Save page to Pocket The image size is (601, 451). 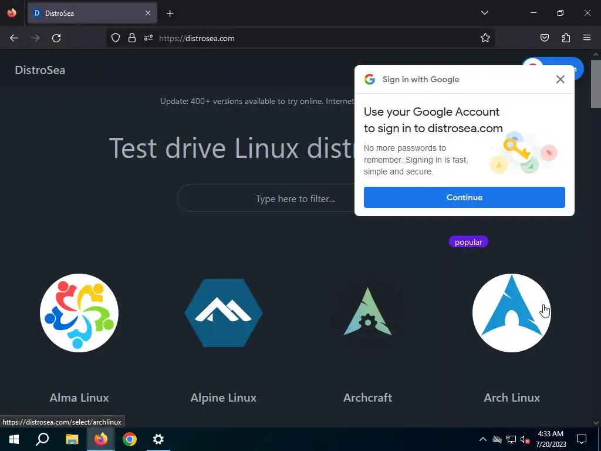click(545, 38)
